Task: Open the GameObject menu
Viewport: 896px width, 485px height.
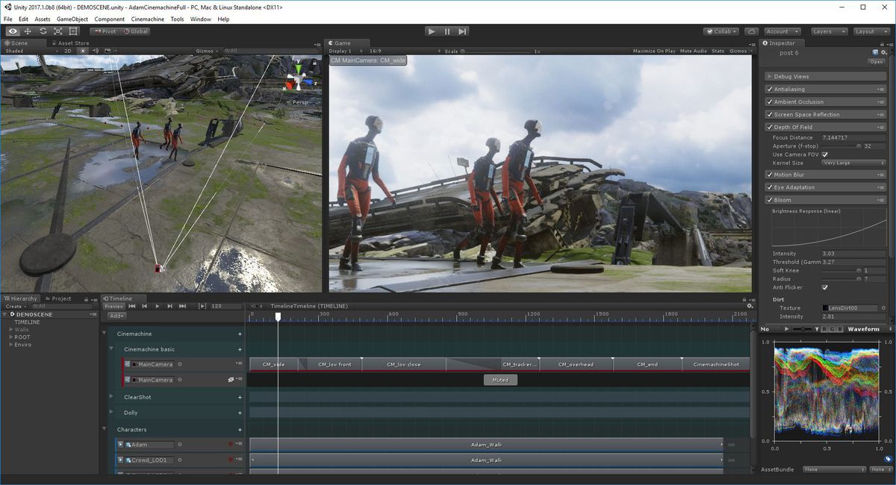Action: point(72,19)
